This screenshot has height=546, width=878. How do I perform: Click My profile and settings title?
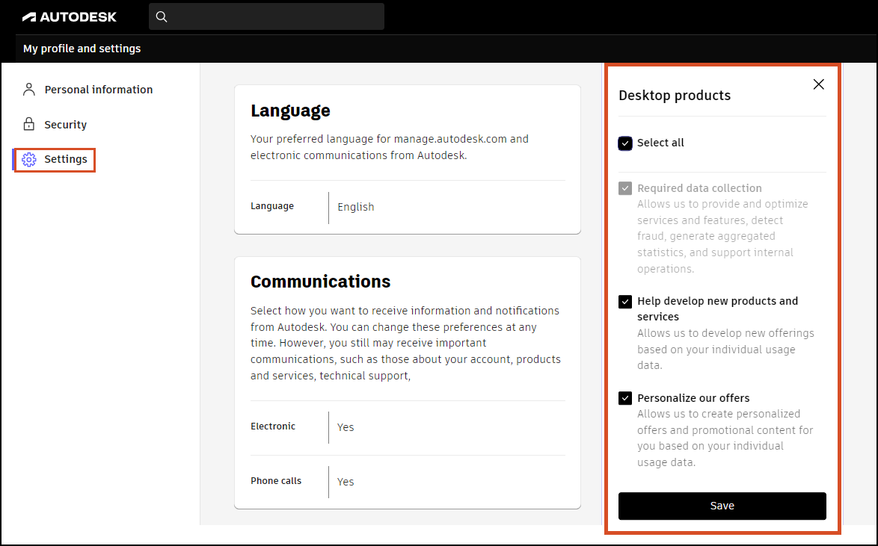tap(82, 49)
